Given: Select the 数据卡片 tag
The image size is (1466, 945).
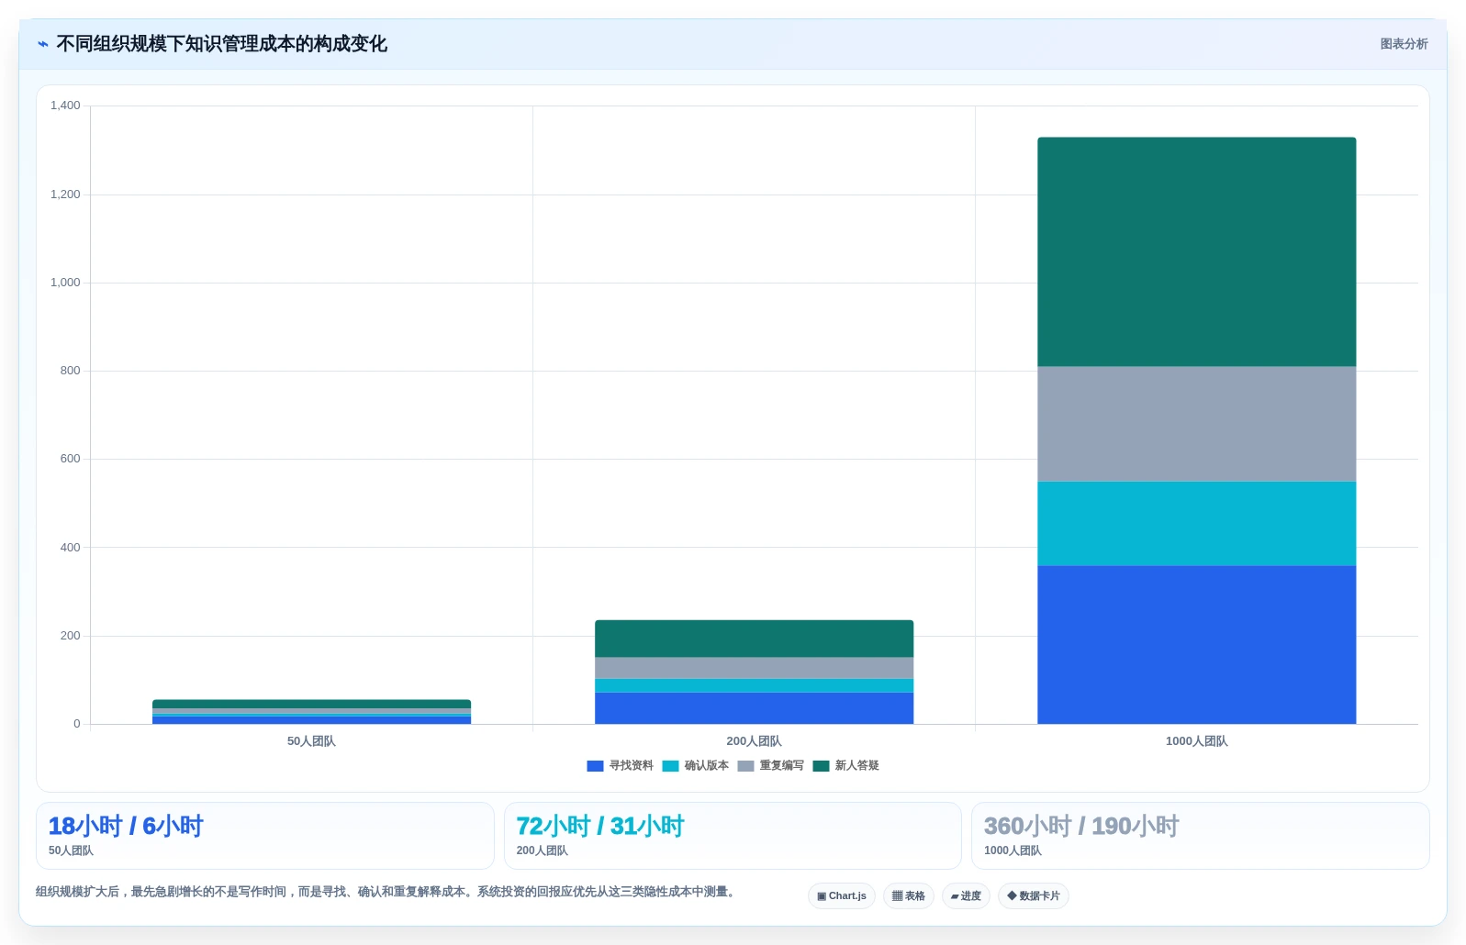Looking at the screenshot, I should (x=1034, y=895).
